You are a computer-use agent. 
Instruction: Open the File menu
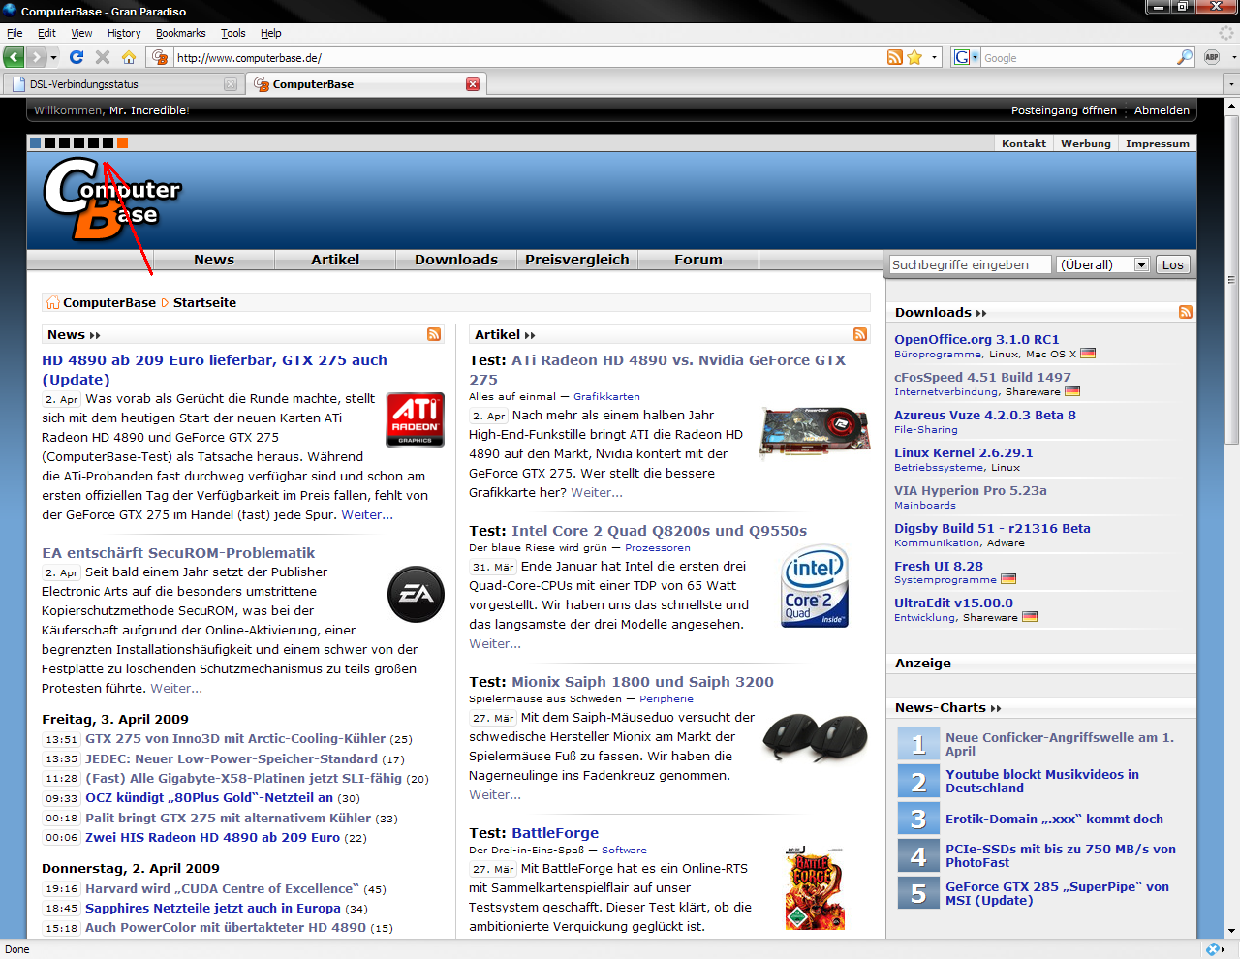pos(15,33)
